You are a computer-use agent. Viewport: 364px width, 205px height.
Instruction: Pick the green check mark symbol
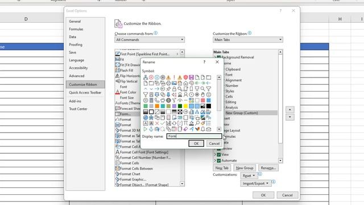(x=163, y=123)
